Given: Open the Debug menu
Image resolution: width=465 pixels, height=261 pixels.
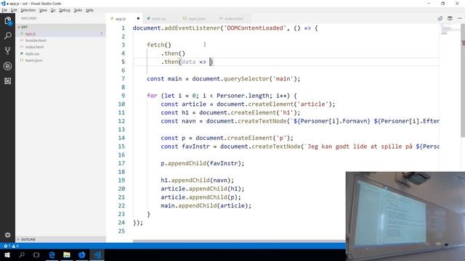Looking at the screenshot, I should point(65,10).
